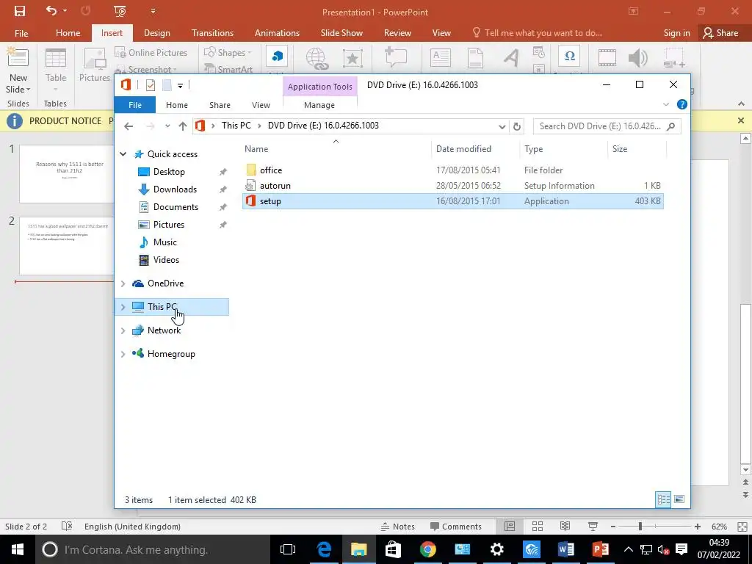Screen dimensions: 752x564
Task: Open Music in the navigation pane
Action: [x=165, y=242]
